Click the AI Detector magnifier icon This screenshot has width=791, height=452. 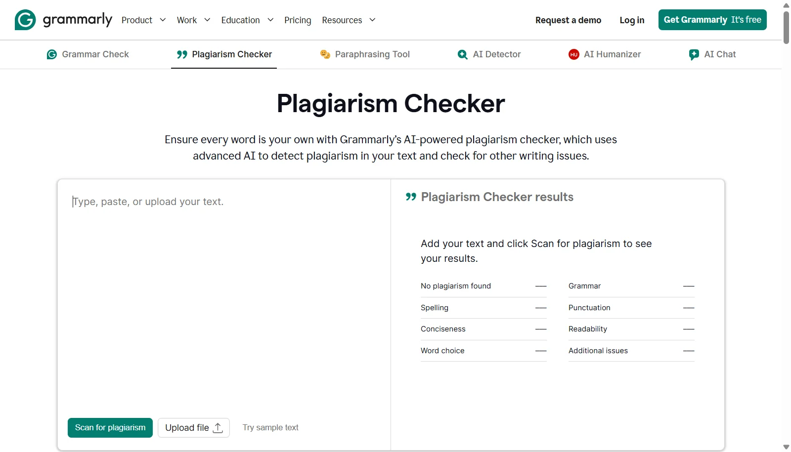[463, 54]
